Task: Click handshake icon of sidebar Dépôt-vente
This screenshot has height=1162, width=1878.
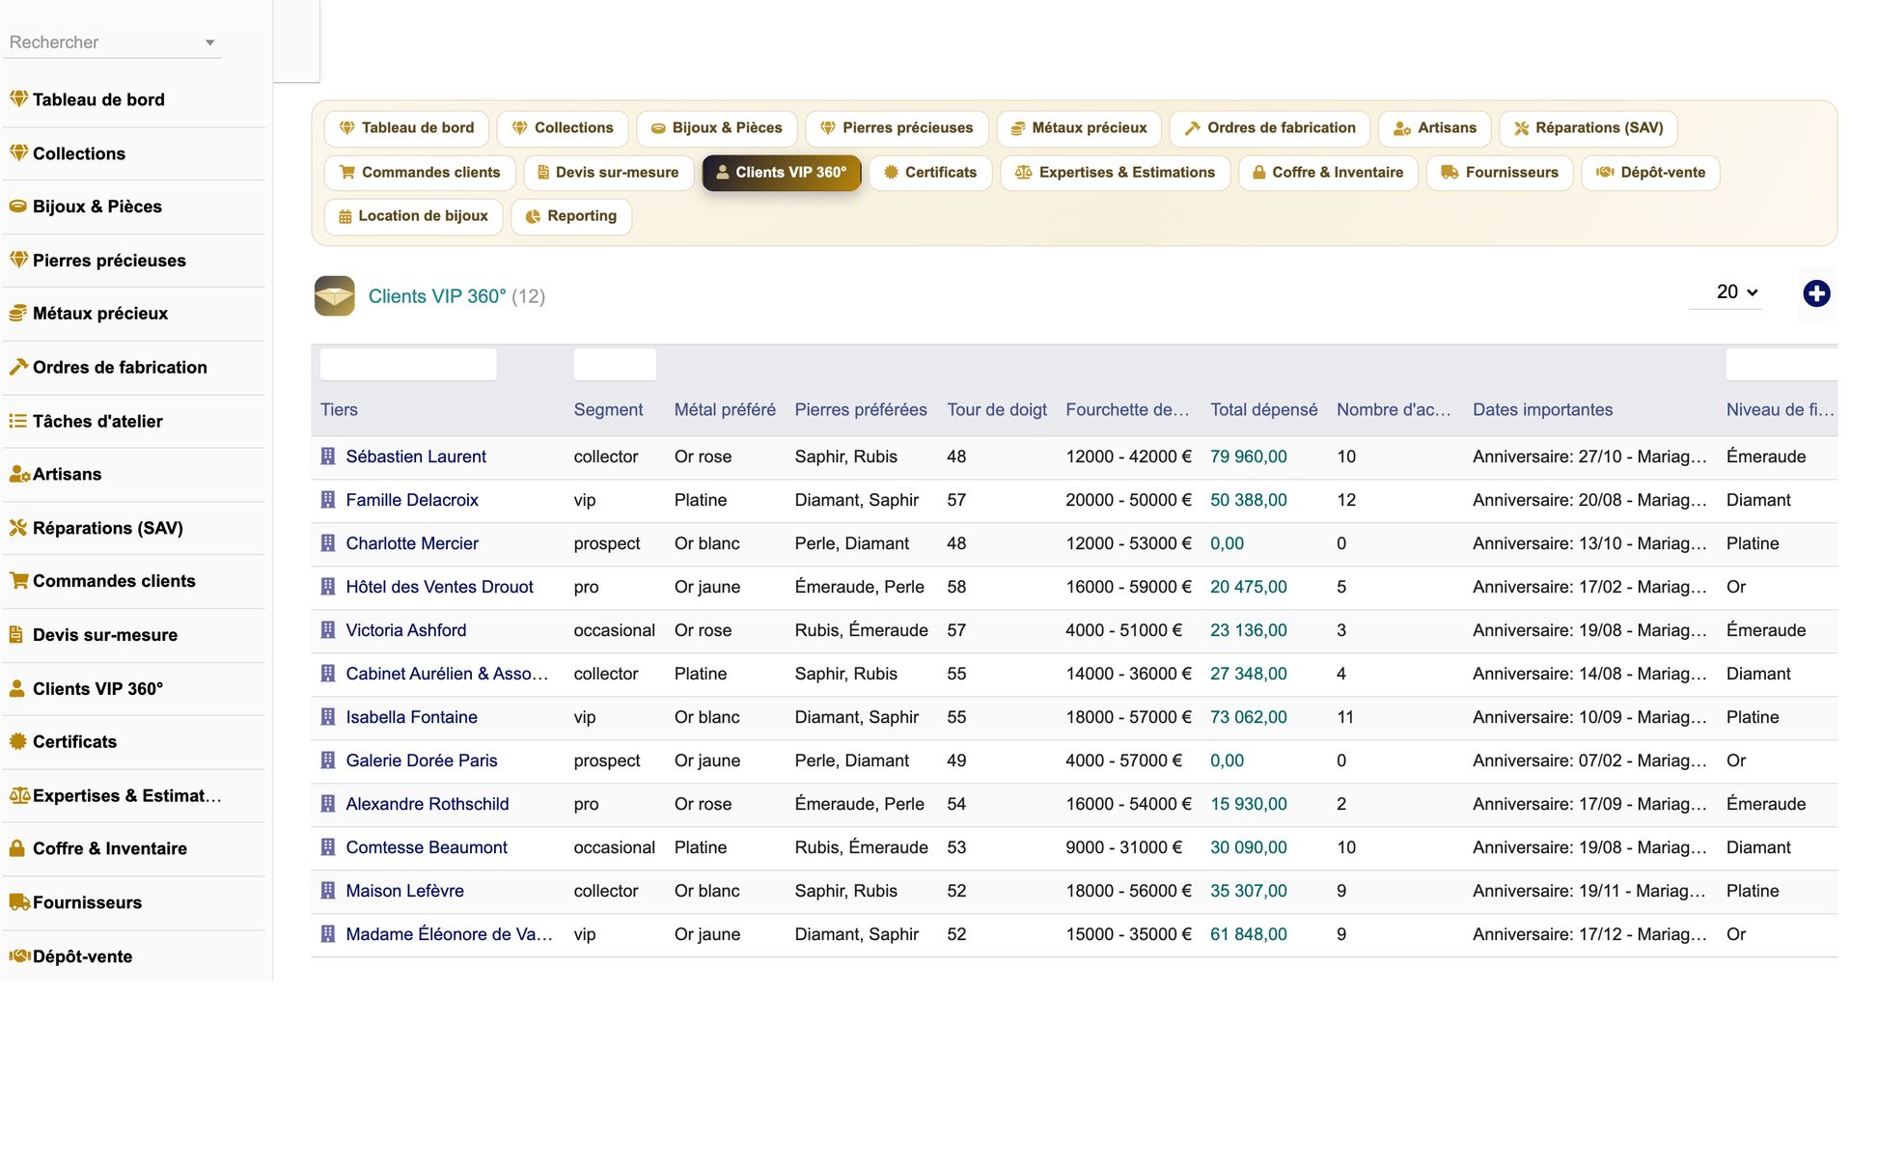Action: 19,955
